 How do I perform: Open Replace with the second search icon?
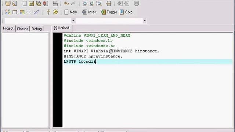(x=91, y=3)
